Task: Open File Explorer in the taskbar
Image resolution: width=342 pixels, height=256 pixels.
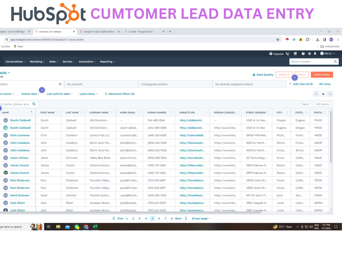Action: pyautogui.click(x=58, y=227)
